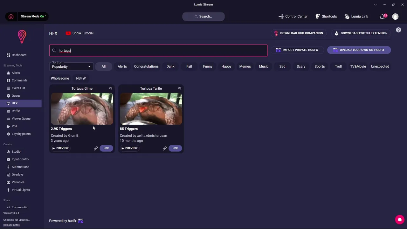This screenshot has height=229, width=407.
Task: Select the HFX sidebar item
Action: coord(21,103)
